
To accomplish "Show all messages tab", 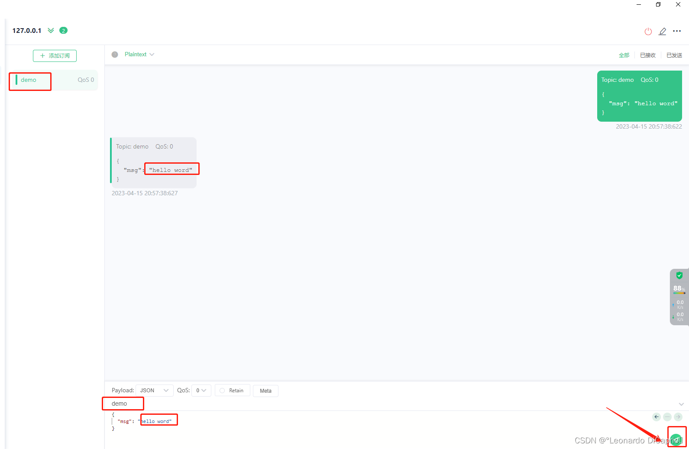I will point(624,55).
